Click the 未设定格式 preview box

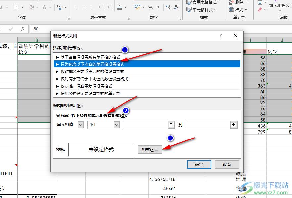[x=101, y=150]
